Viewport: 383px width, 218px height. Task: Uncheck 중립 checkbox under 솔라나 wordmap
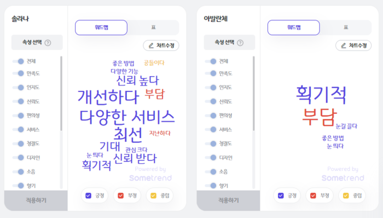click(x=153, y=196)
